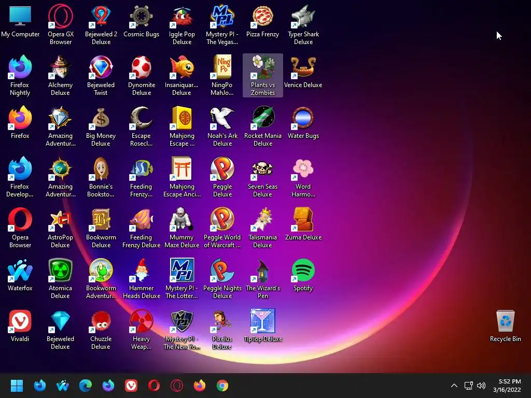The width and height of the screenshot is (531, 398).
Task: Select the AstroPop Deluxe icon
Action: pyautogui.click(x=60, y=228)
